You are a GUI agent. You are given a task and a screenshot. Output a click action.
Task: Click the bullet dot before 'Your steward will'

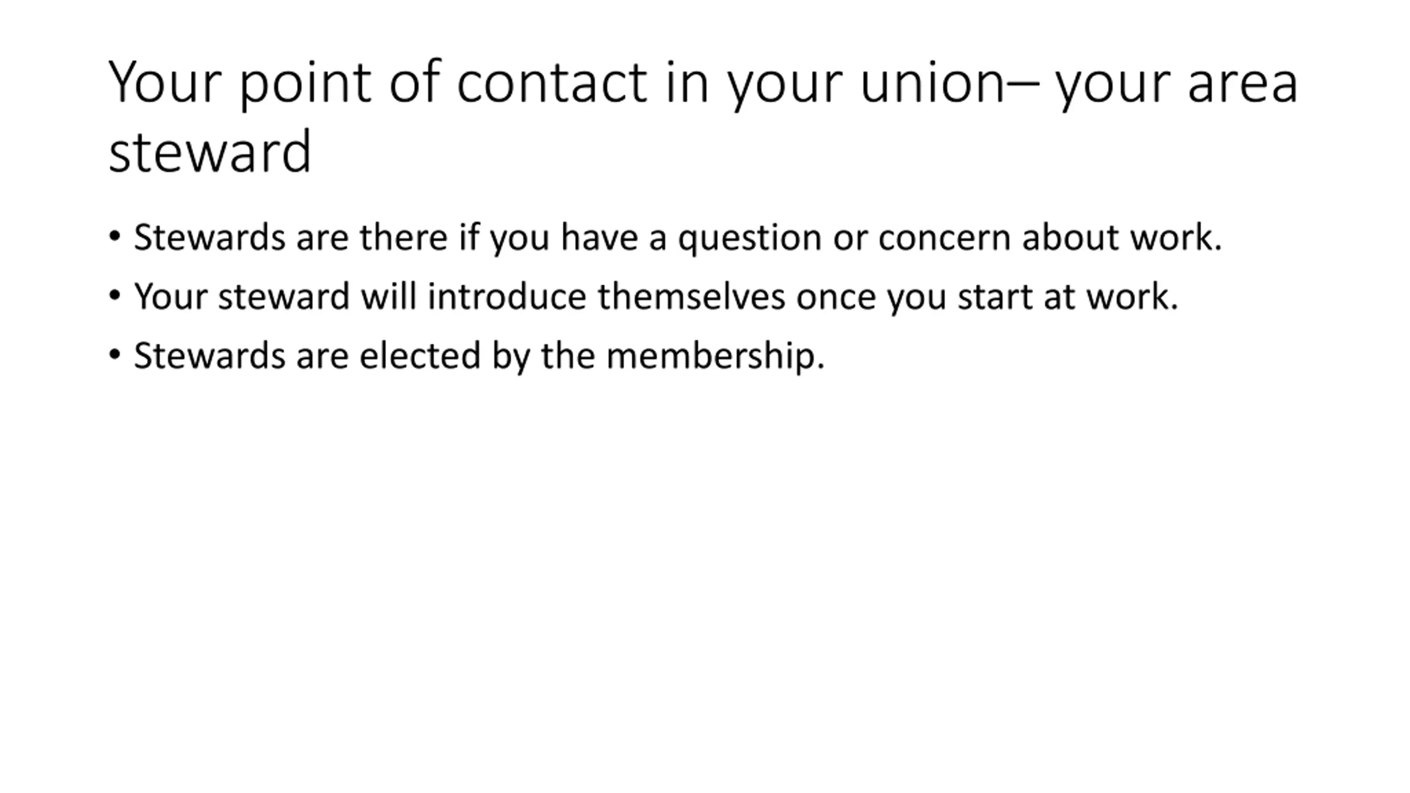[x=115, y=296]
